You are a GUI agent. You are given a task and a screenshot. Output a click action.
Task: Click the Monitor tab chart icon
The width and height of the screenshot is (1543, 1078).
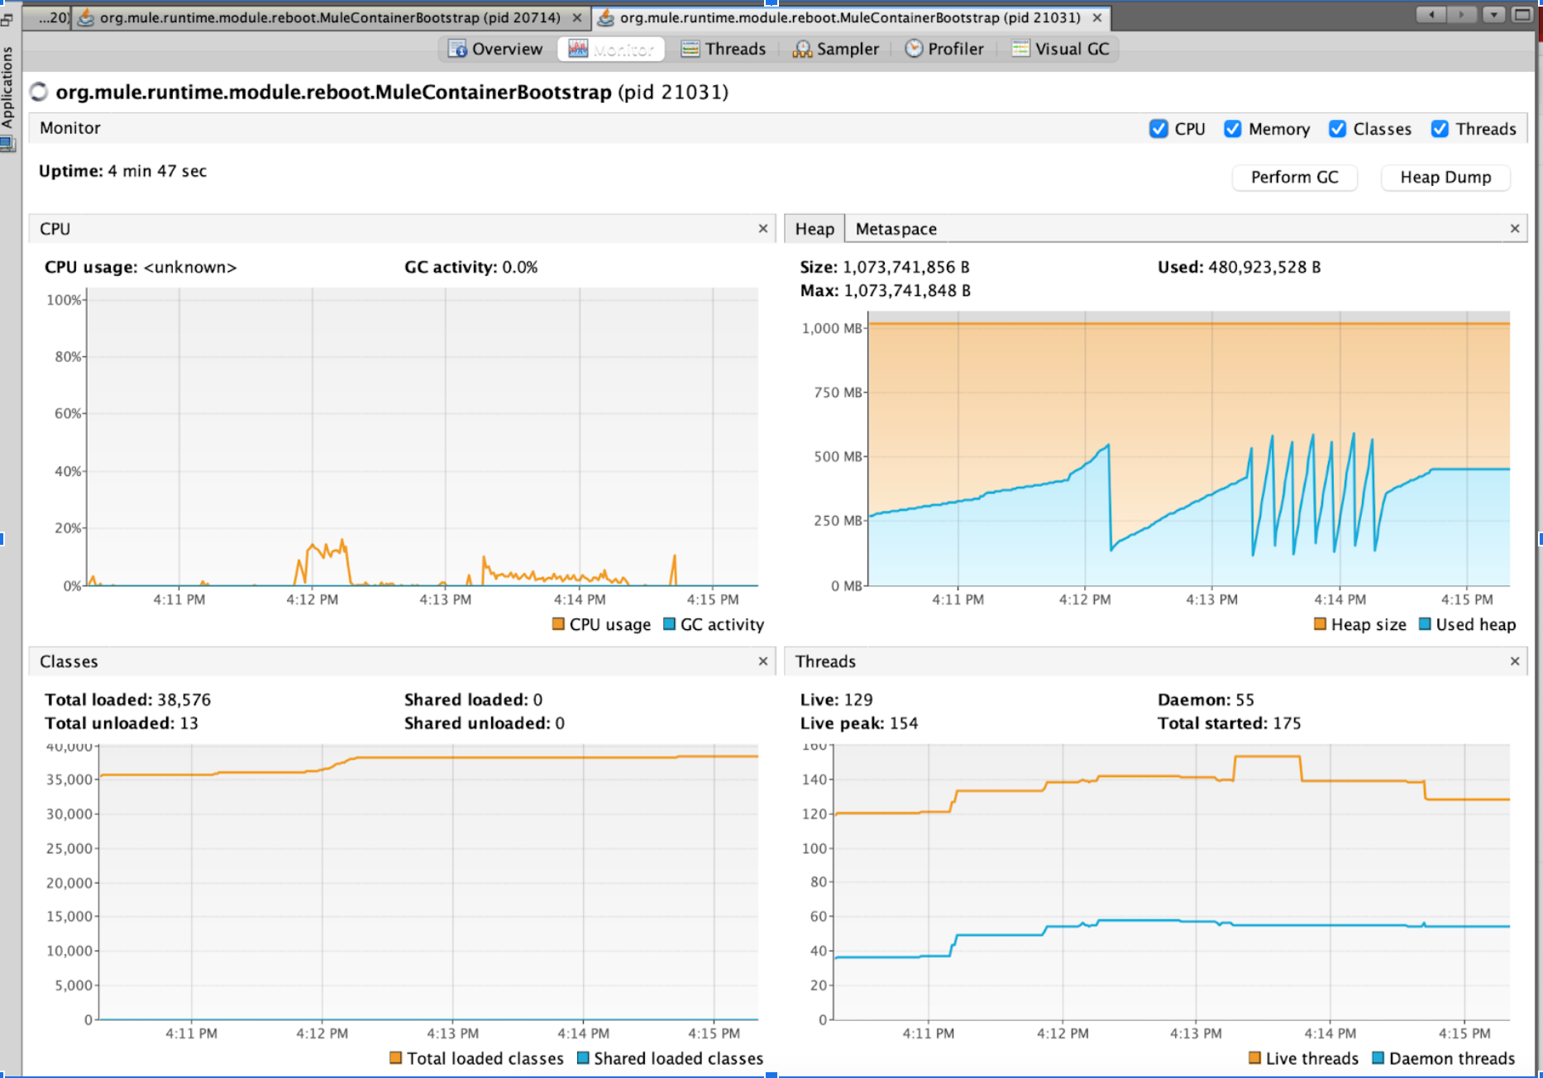[578, 49]
